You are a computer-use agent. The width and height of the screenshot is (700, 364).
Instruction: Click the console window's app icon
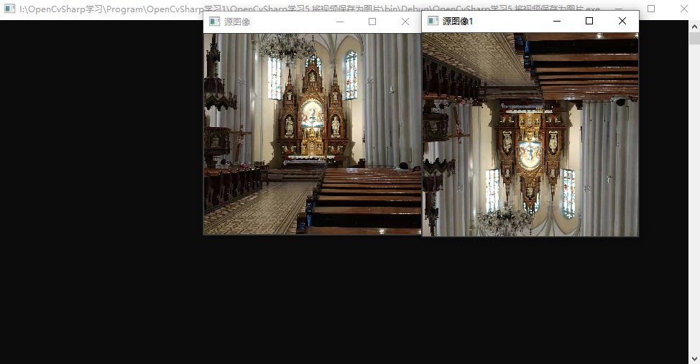[x=10, y=9]
